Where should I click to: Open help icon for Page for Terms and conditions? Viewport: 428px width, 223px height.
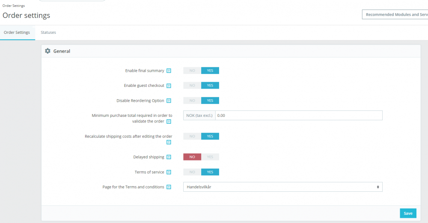tap(169, 187)
